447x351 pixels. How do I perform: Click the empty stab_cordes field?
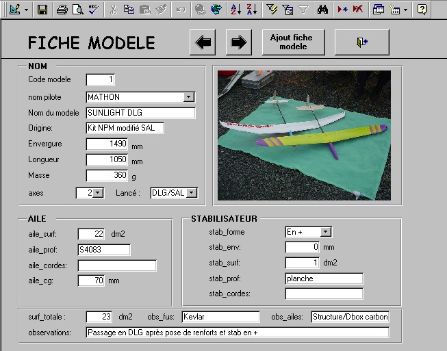324,294
